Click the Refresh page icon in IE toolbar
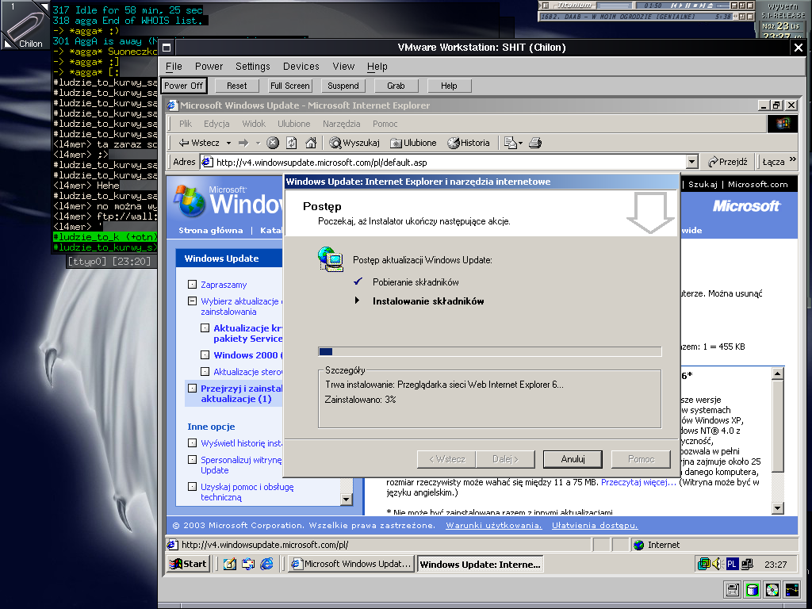 click(292, 143)
